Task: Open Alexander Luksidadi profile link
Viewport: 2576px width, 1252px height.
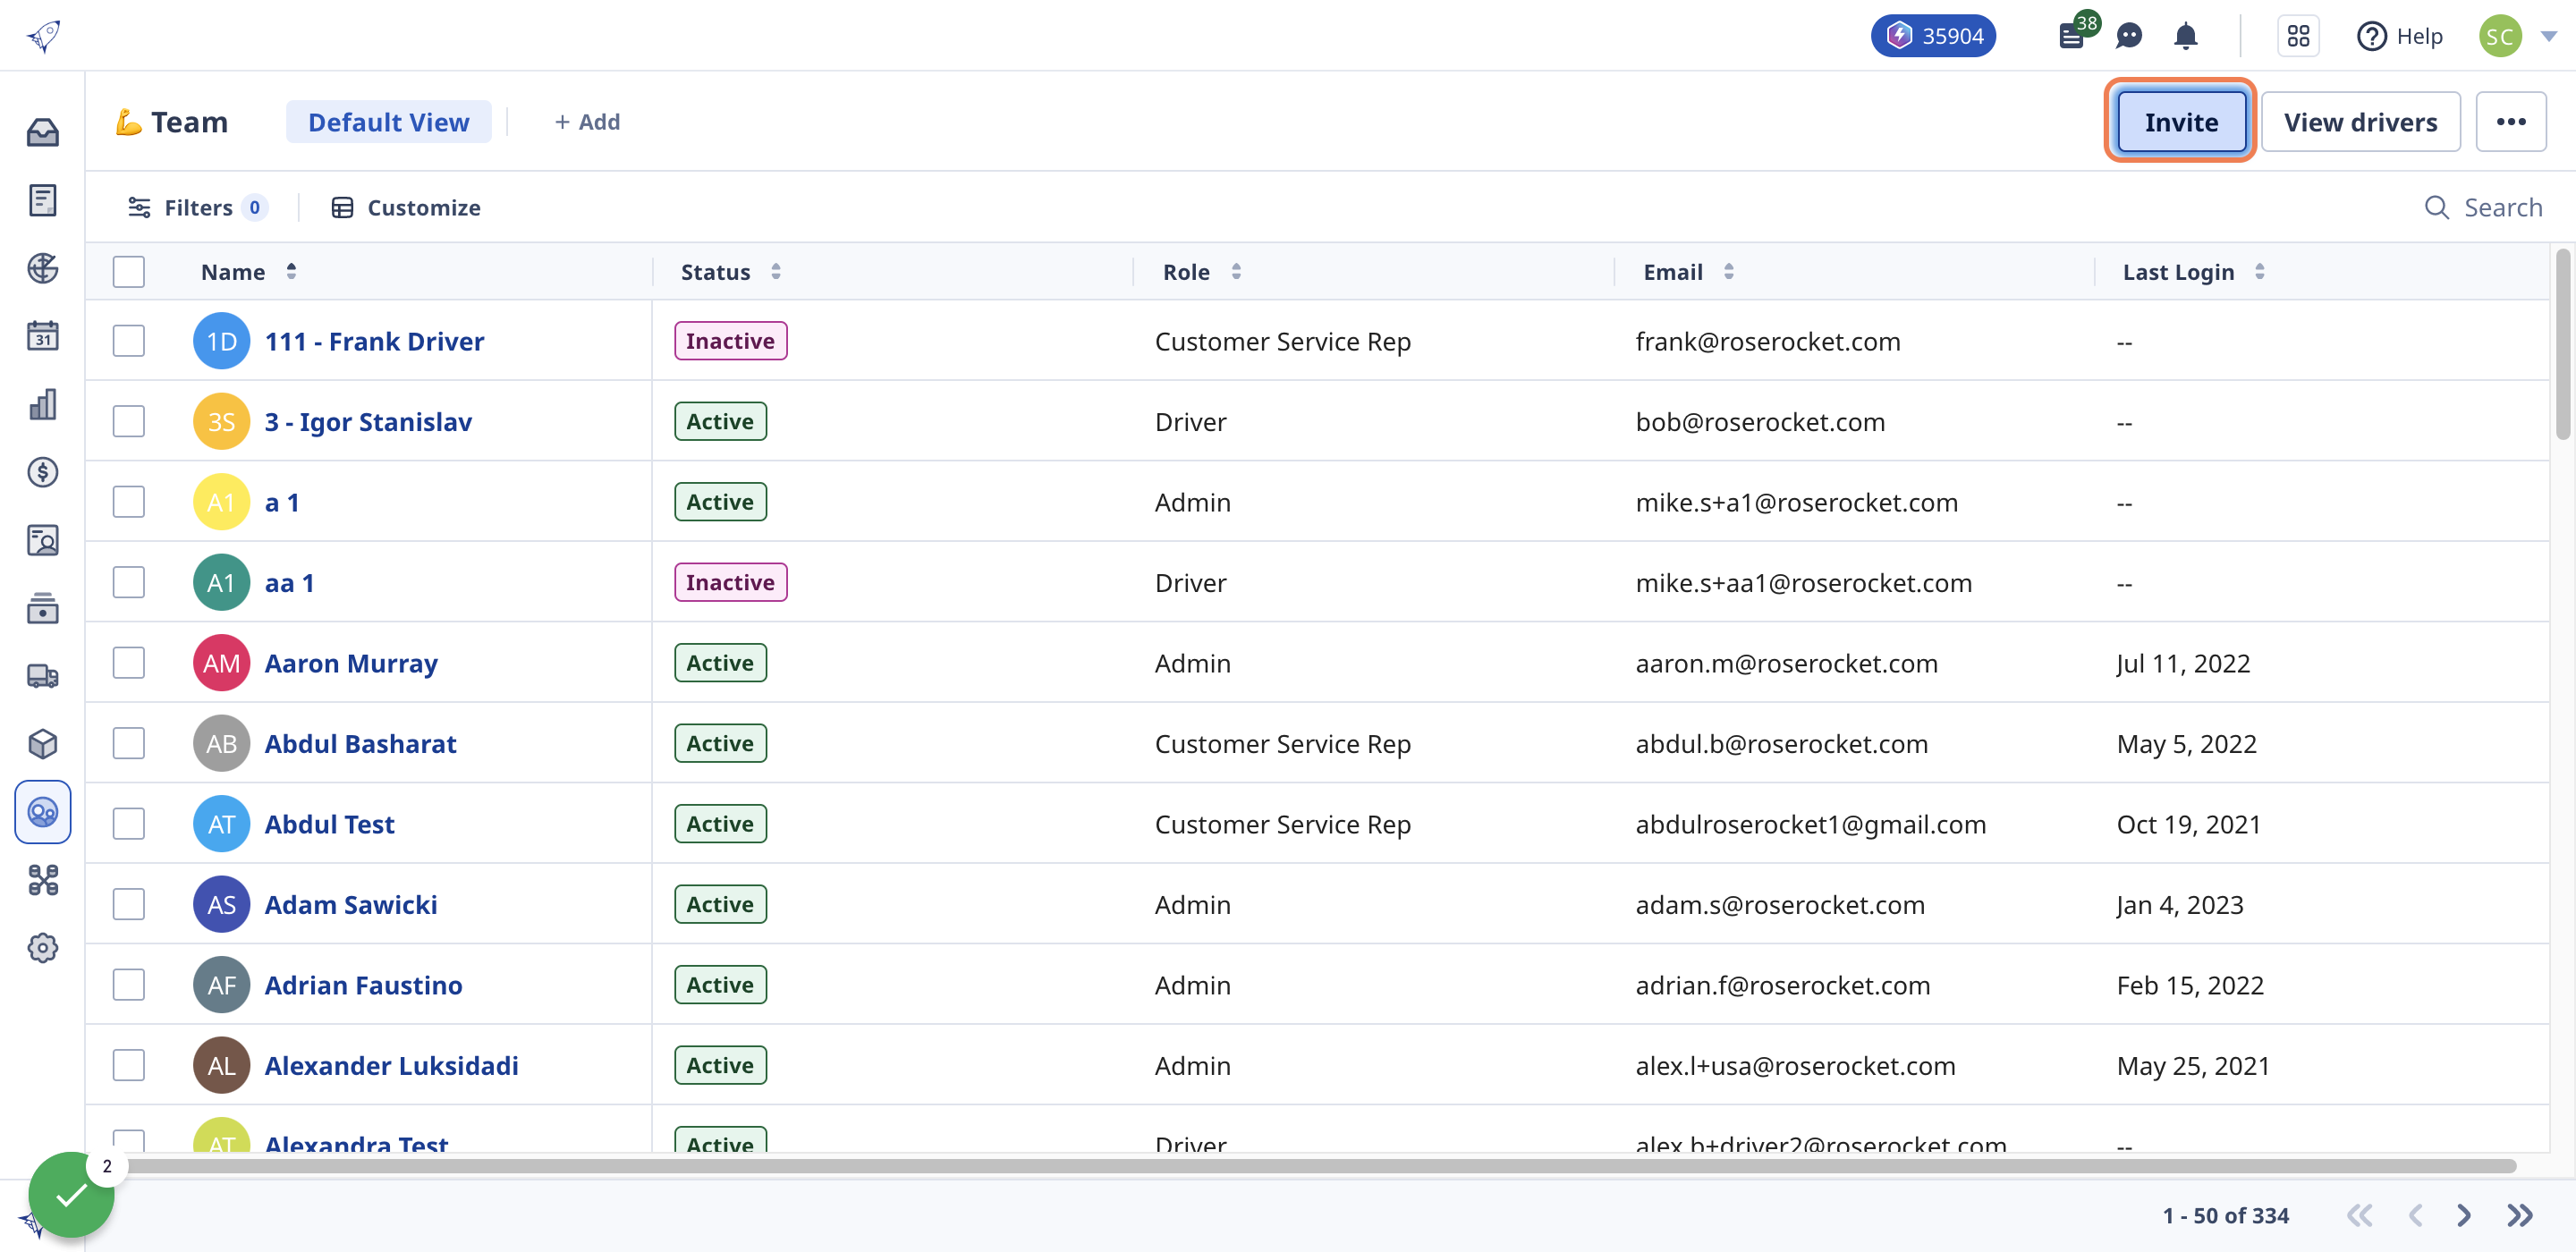Action: click(391, 1065)
